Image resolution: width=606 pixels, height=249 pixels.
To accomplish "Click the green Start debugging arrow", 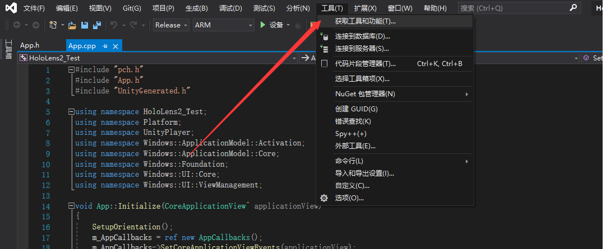I will 263,25.
